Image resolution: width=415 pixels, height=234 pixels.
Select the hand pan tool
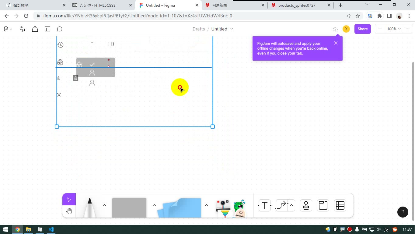pyautogui.click(x=69, y=211)
